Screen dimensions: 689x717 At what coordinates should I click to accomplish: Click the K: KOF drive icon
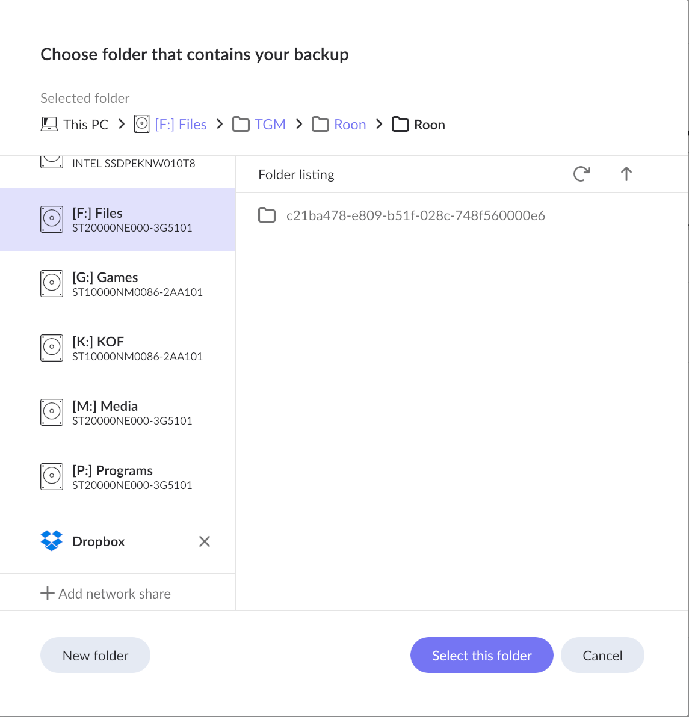52,348
